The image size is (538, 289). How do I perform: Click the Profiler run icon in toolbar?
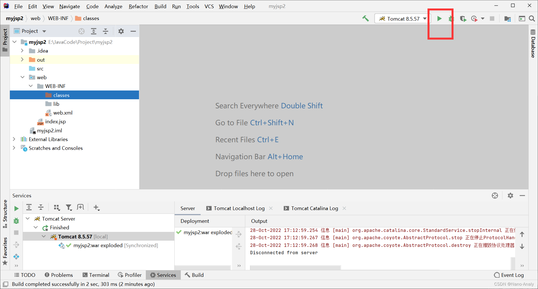click(474, 19)
